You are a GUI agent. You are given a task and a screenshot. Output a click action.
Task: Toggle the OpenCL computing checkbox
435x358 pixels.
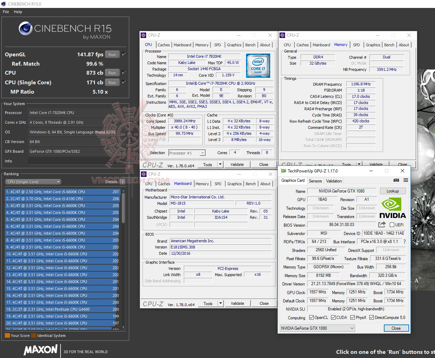[311, 318]
